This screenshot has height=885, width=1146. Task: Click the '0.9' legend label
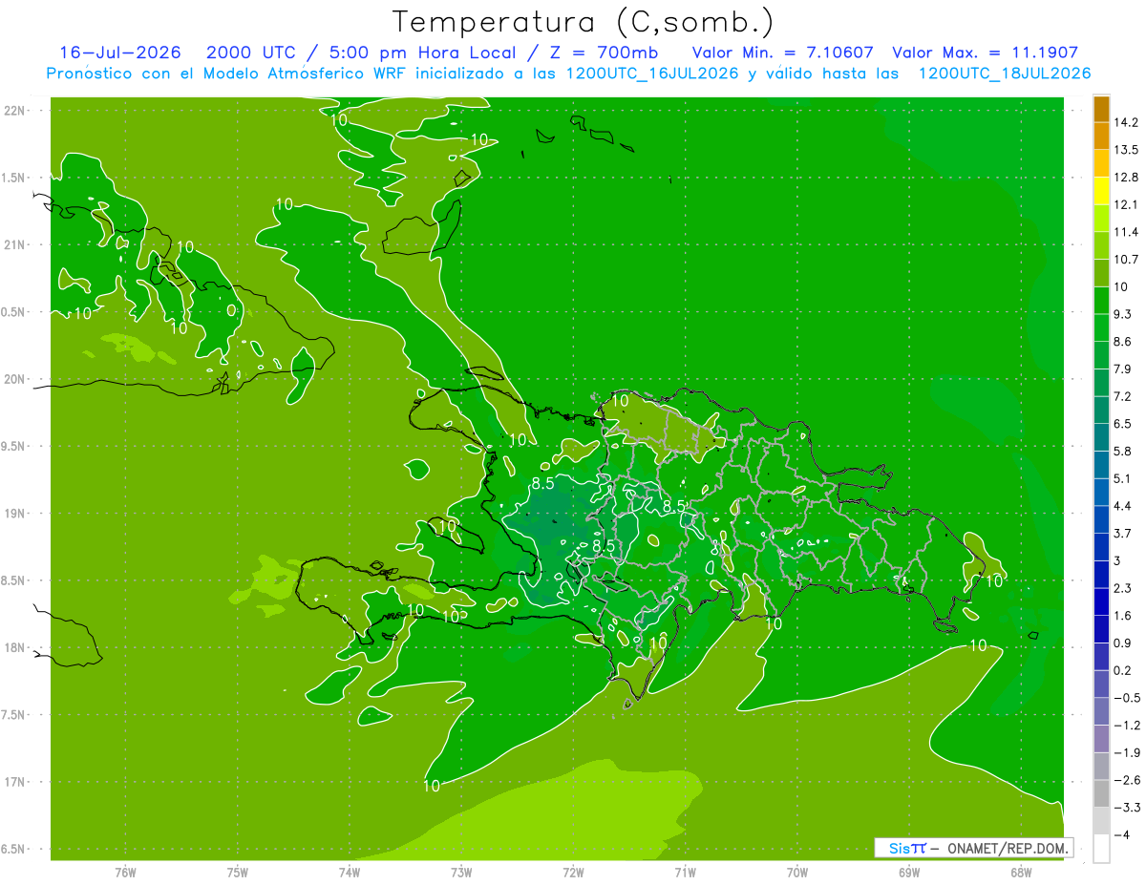(x=1123, y=643)
